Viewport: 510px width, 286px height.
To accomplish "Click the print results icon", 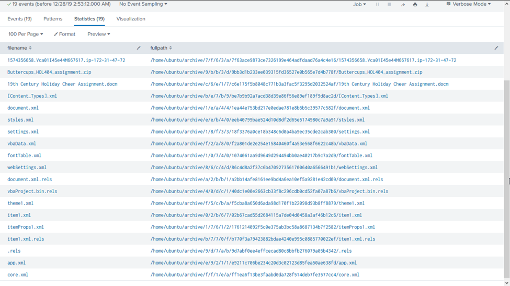I will [x=415, y=4].
